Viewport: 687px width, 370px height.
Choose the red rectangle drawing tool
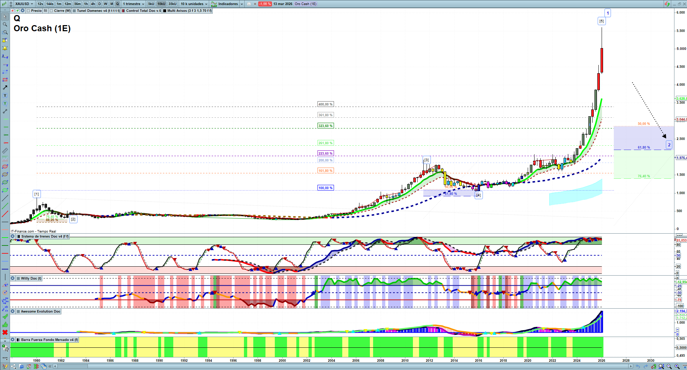pyautogui.click(x=5, y=80)
